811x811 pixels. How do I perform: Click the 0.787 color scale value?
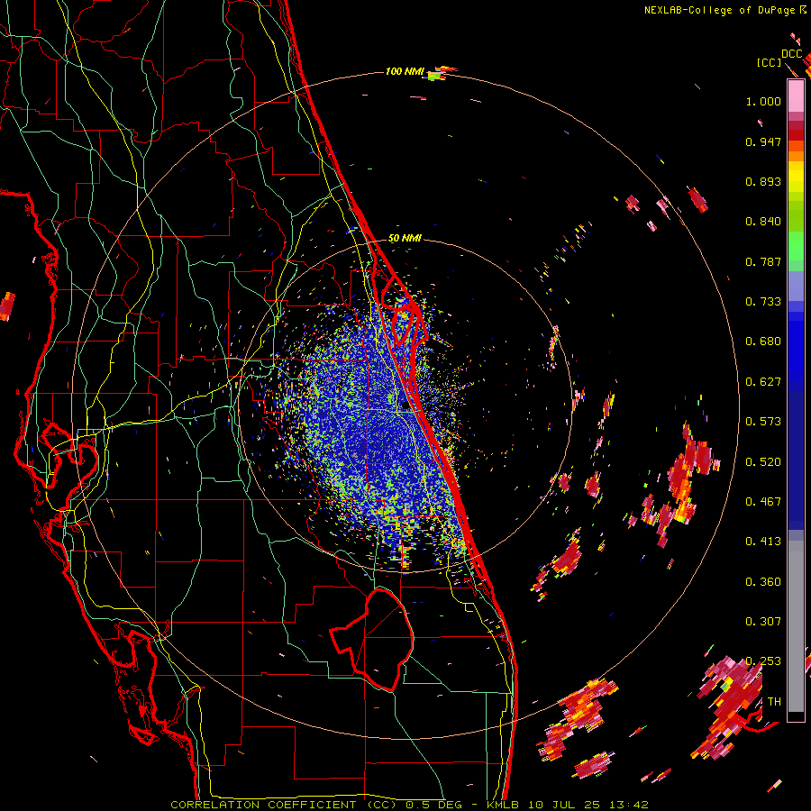tap(763, 261)
